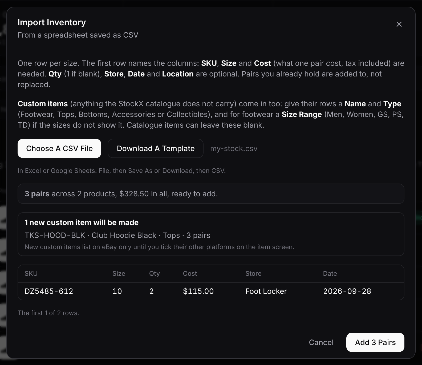Close the Import Inventory dialog
422x365 pixels.
[x=399, y=24]
